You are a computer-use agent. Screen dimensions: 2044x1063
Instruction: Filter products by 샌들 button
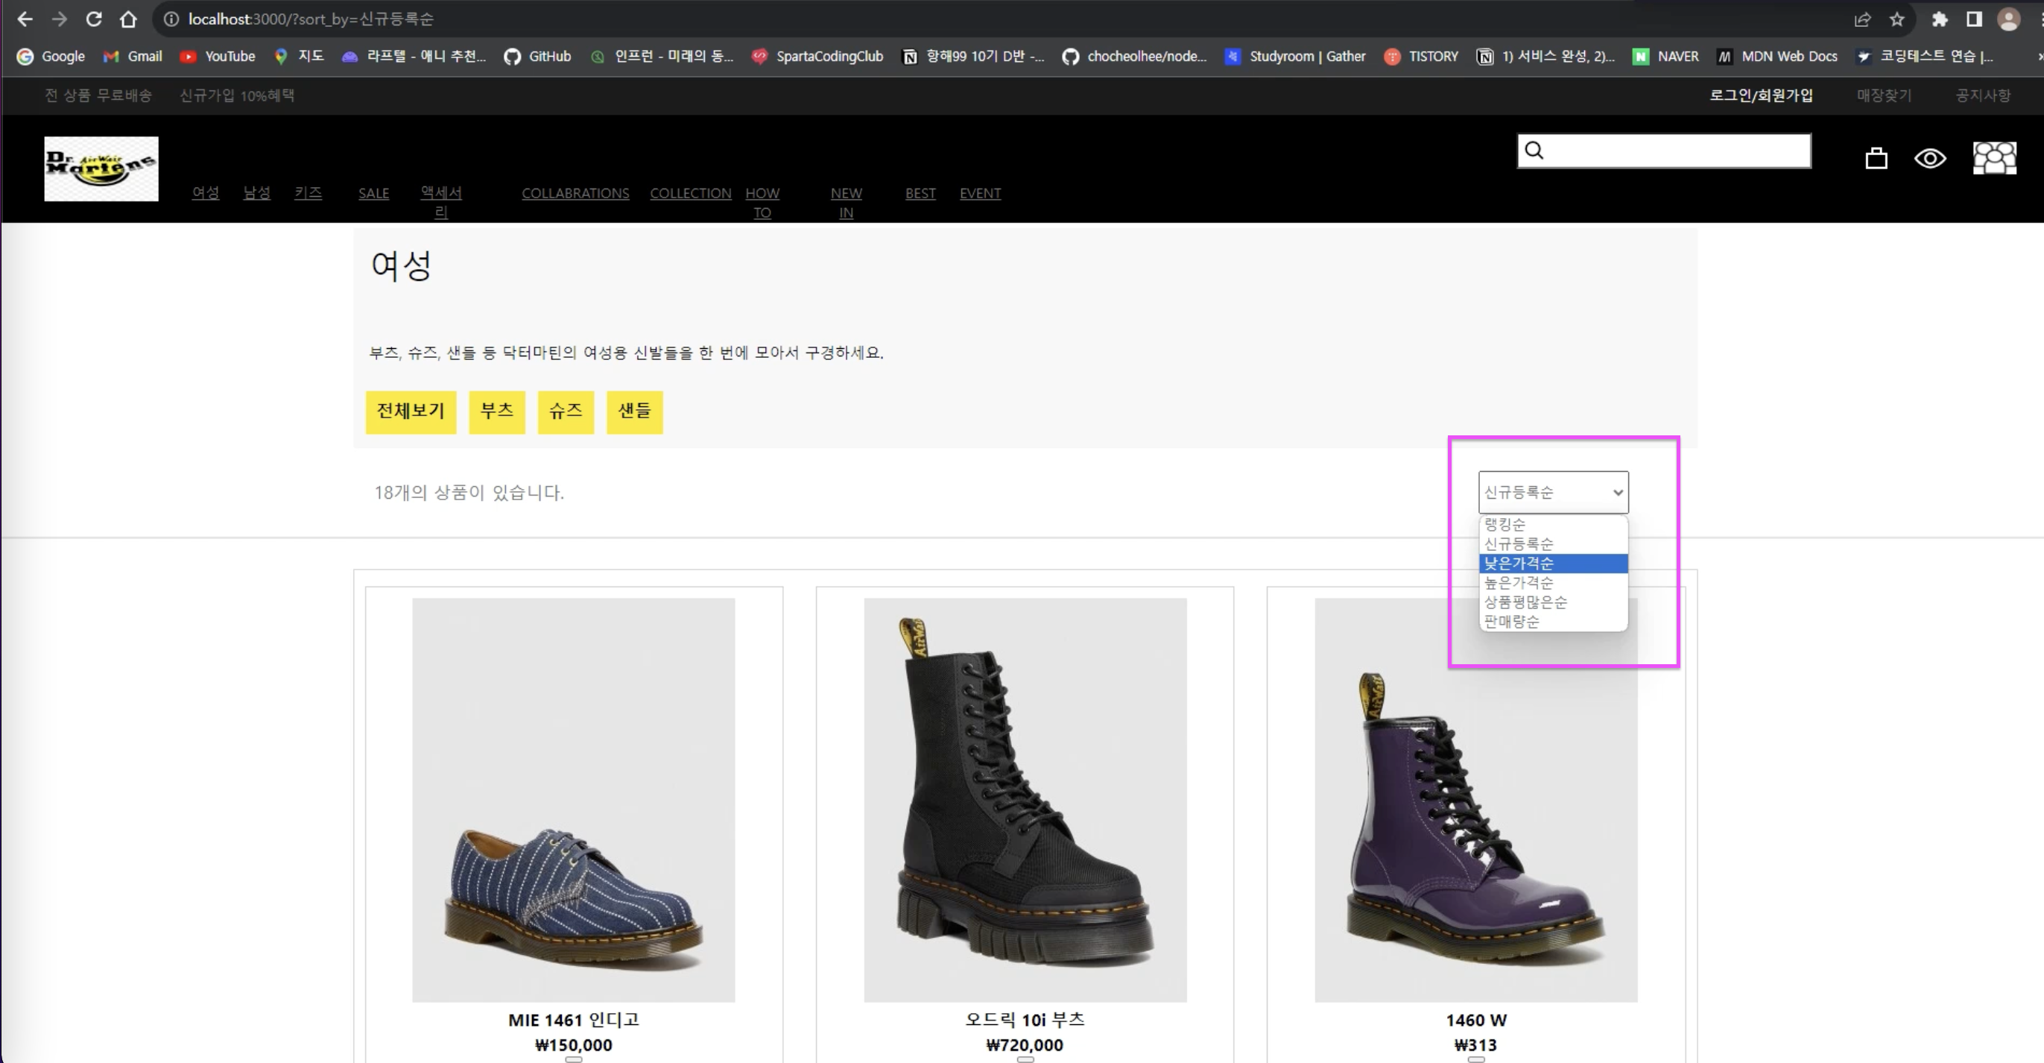click(x=635, y=412)
